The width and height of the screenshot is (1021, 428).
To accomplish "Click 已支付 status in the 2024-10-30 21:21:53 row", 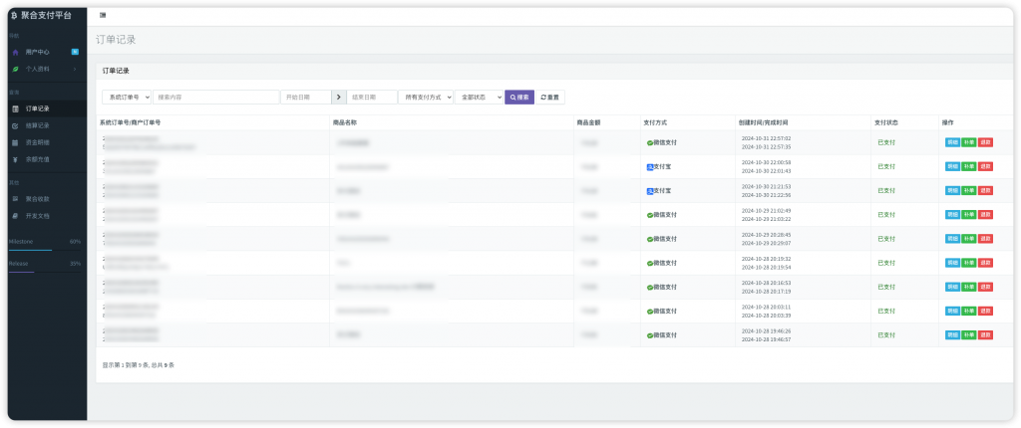I will click(x=886, y=190).
